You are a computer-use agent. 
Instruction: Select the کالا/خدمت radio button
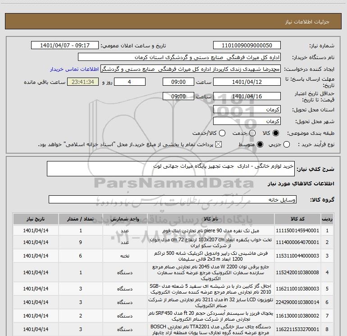click(x=222, y=133)
